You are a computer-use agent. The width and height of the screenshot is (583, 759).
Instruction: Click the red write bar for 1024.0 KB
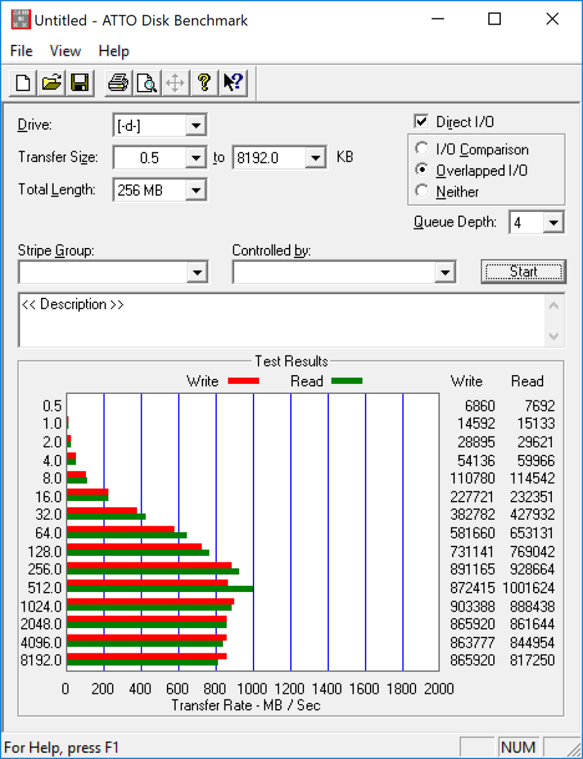click(150, 601)
